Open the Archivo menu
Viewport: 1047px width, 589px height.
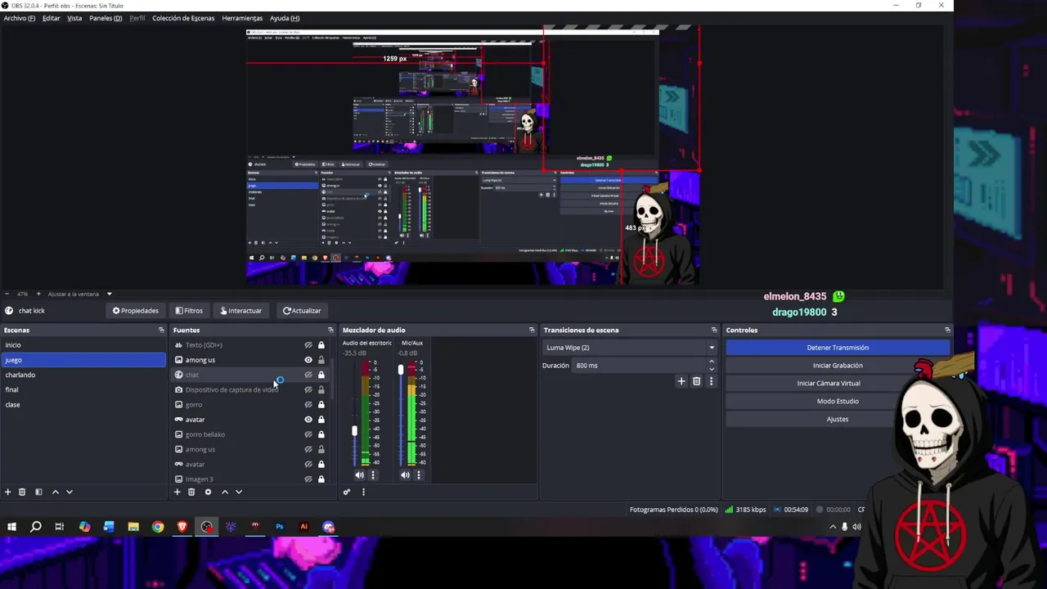pyautogui.click(x=20, y=18)
